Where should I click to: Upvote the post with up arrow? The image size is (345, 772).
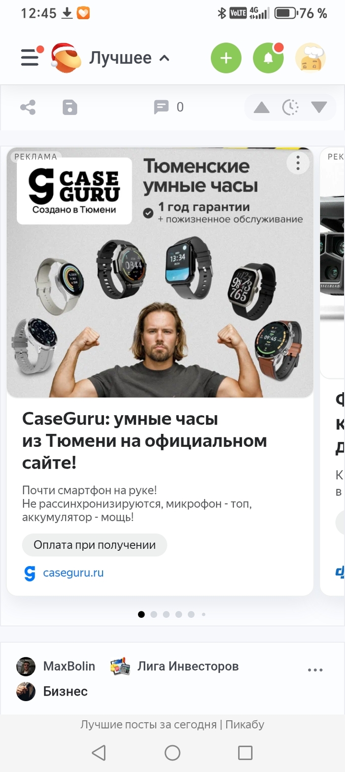262,107
